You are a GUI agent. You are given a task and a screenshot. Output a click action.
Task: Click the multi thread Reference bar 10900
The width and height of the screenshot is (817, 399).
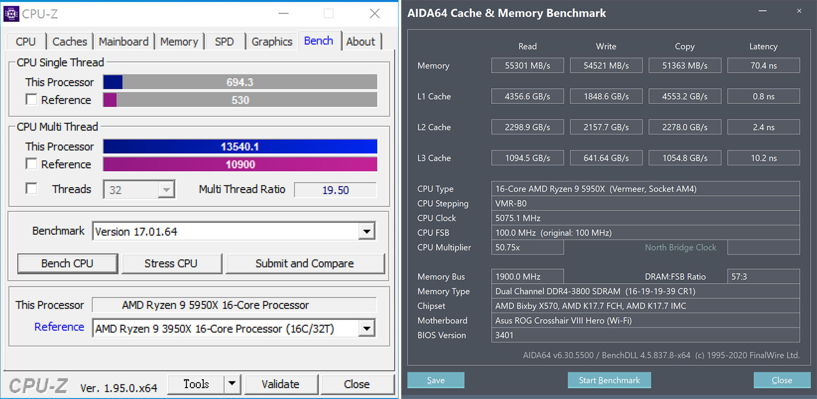[x=240, y=164]
